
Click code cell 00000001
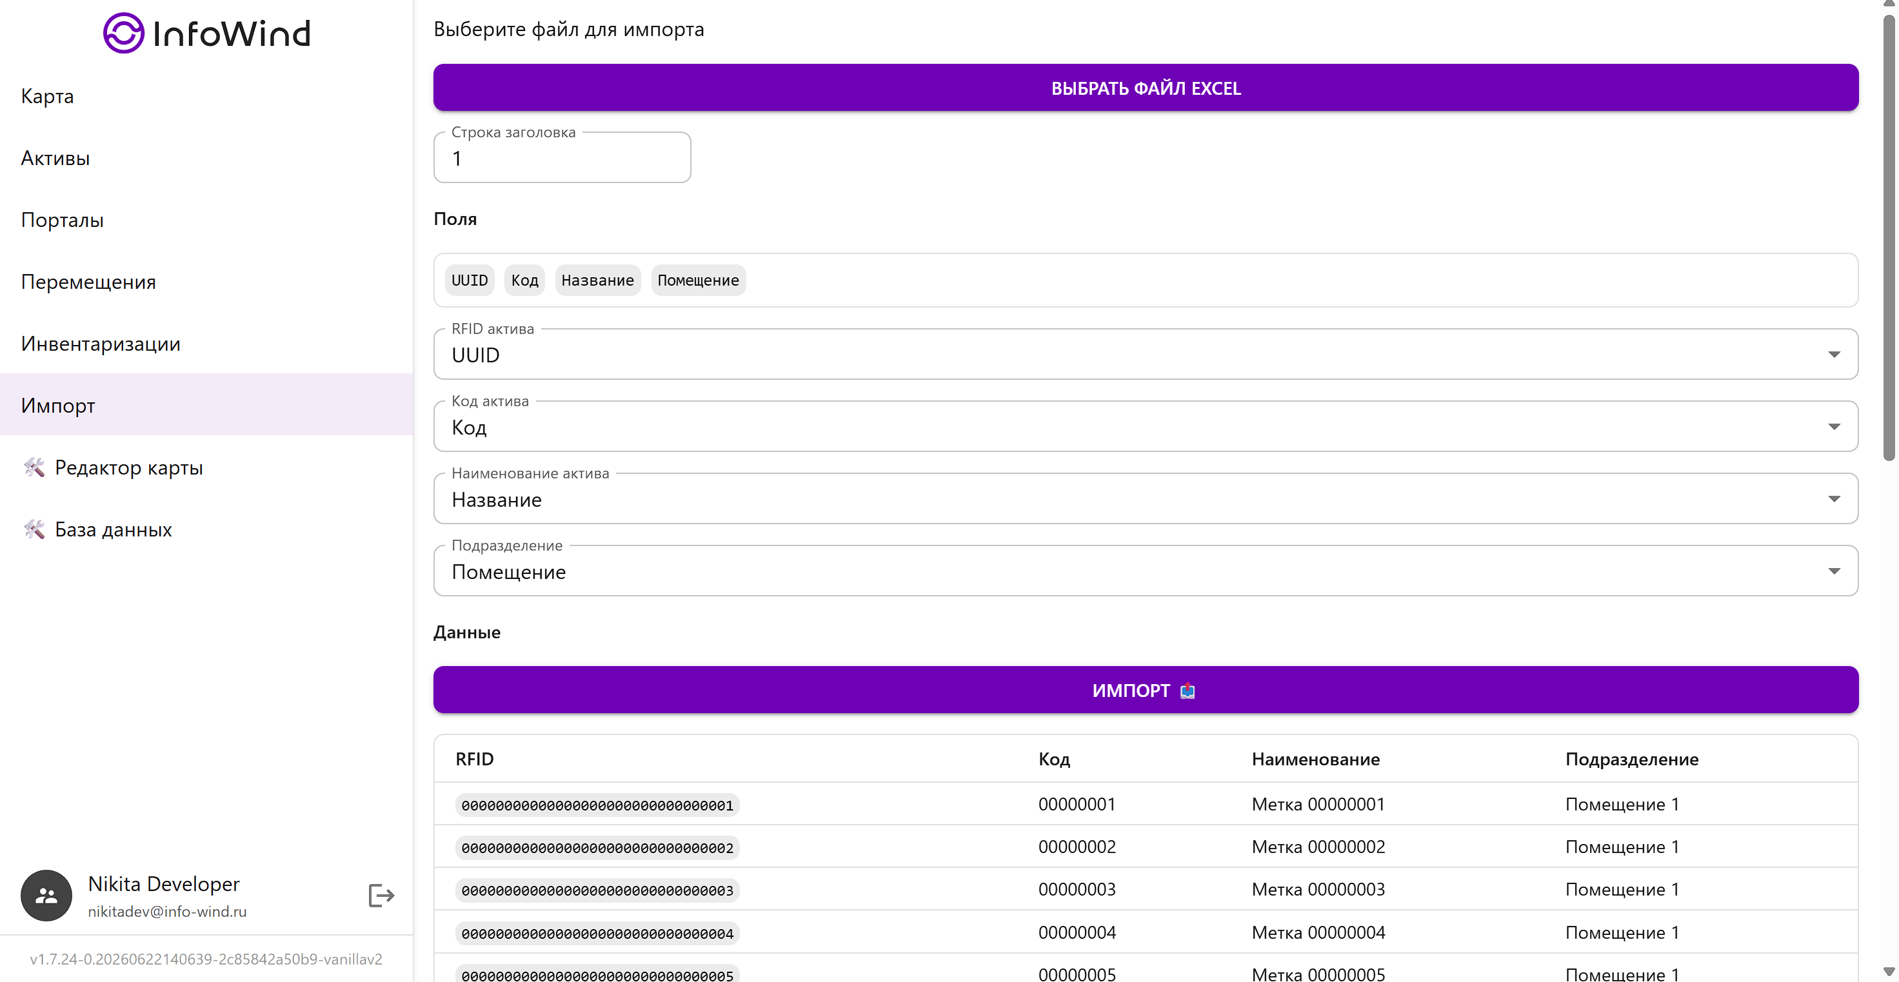point(1077,805)
